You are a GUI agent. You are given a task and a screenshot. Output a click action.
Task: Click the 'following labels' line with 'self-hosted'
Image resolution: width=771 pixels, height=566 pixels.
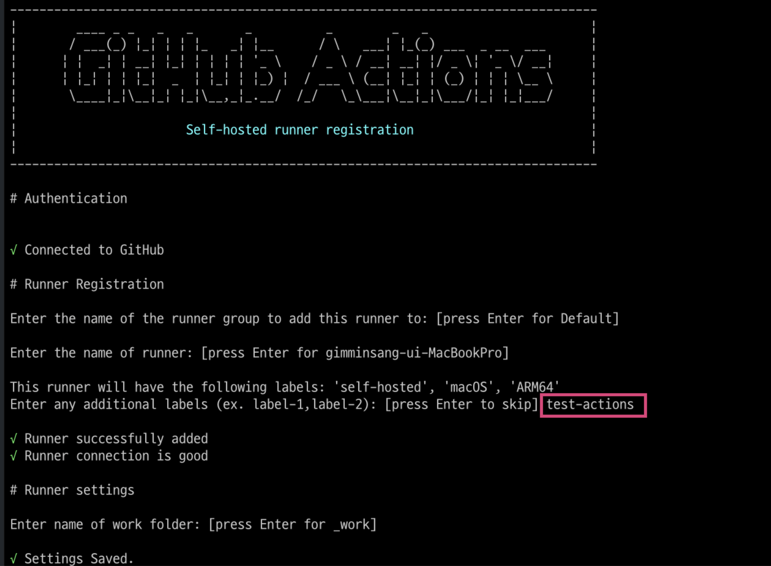coord(285,387)
